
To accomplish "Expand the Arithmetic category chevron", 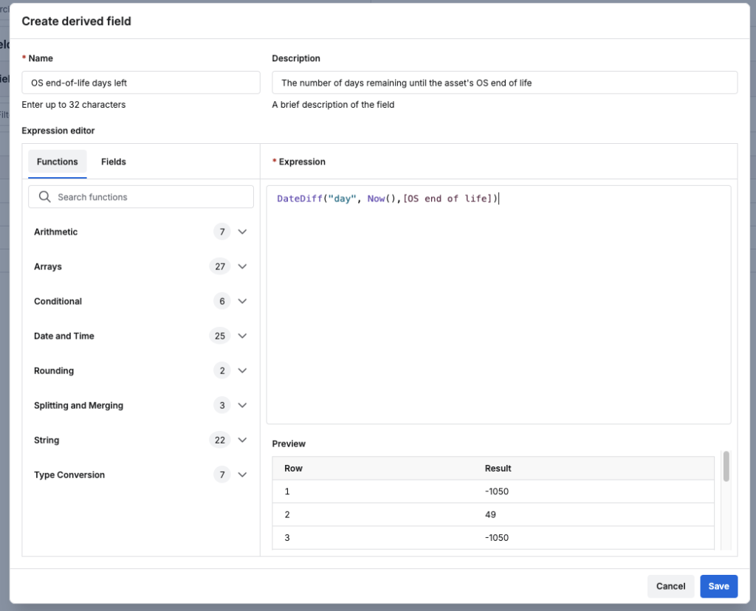I will pos(242,232).
